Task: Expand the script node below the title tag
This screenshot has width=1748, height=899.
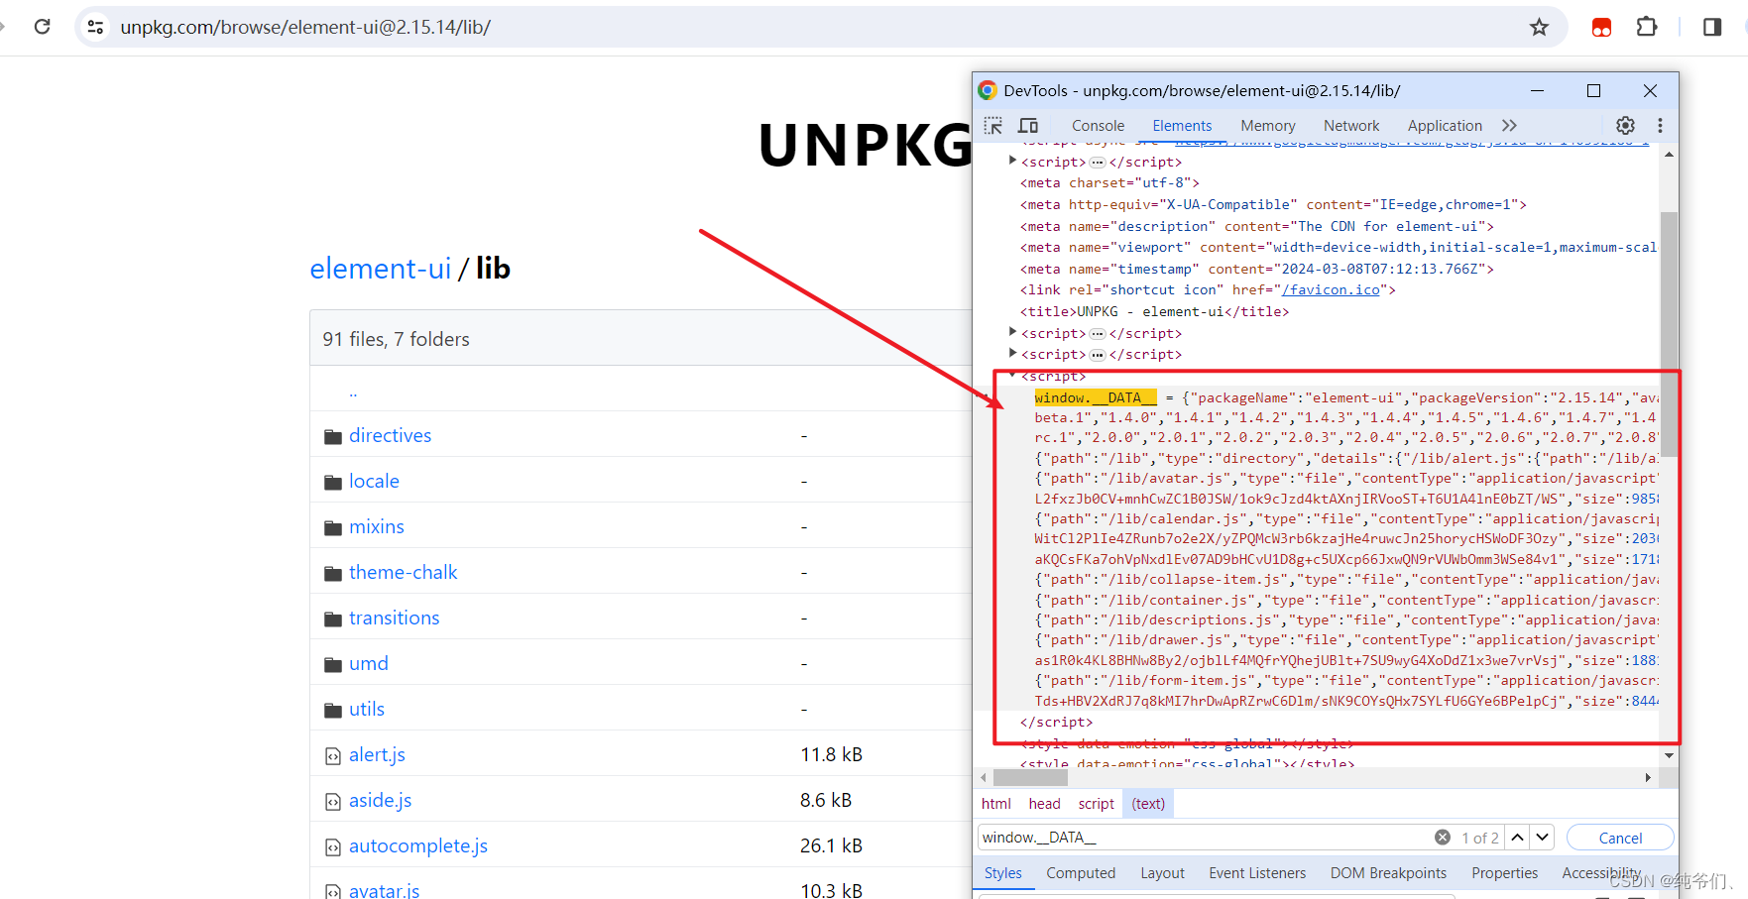Action: click(x=1012, y=332)
